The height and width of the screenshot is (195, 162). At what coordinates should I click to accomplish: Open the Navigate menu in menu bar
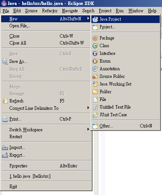click(70, 11)
